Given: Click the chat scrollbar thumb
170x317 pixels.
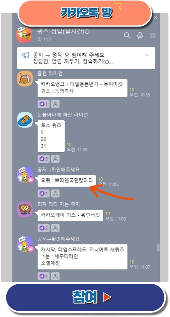Looking at the screenshot, I should pyautogui.click(x=158, y=248).
